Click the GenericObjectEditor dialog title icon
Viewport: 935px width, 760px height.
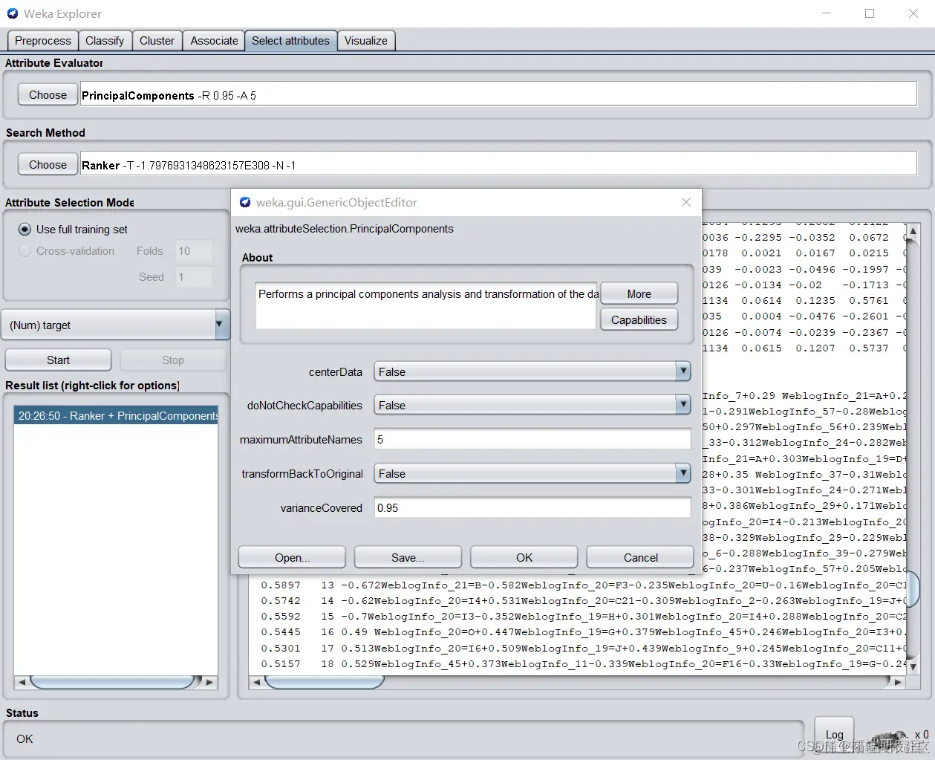245,202
